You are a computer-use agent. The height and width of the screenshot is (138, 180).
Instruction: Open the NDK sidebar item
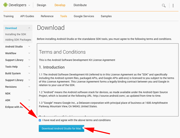point(8,93)
